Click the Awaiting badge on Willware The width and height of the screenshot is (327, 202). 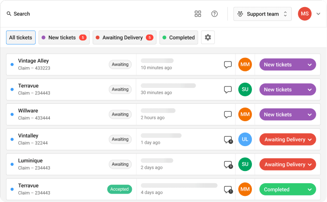pyautogui.click(x=120, y=114)
